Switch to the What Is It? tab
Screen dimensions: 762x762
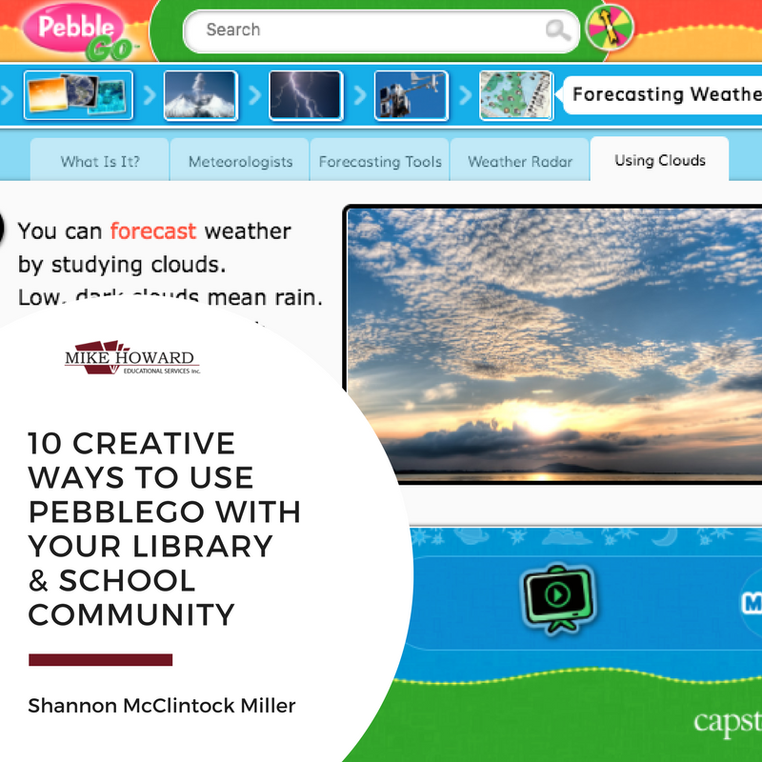click(100, 160)
